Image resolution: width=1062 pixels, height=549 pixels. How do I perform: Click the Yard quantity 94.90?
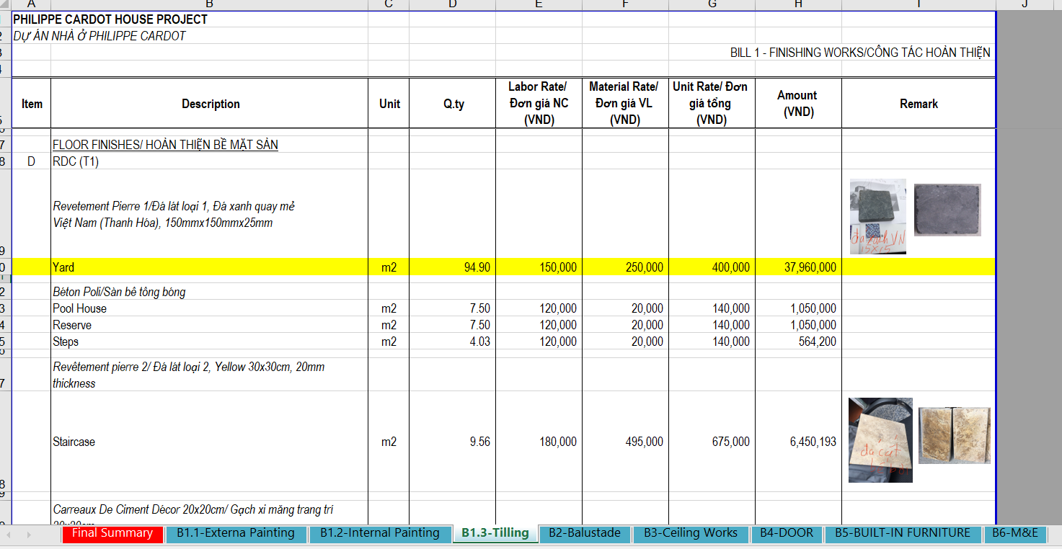click(x=452, y=267)
